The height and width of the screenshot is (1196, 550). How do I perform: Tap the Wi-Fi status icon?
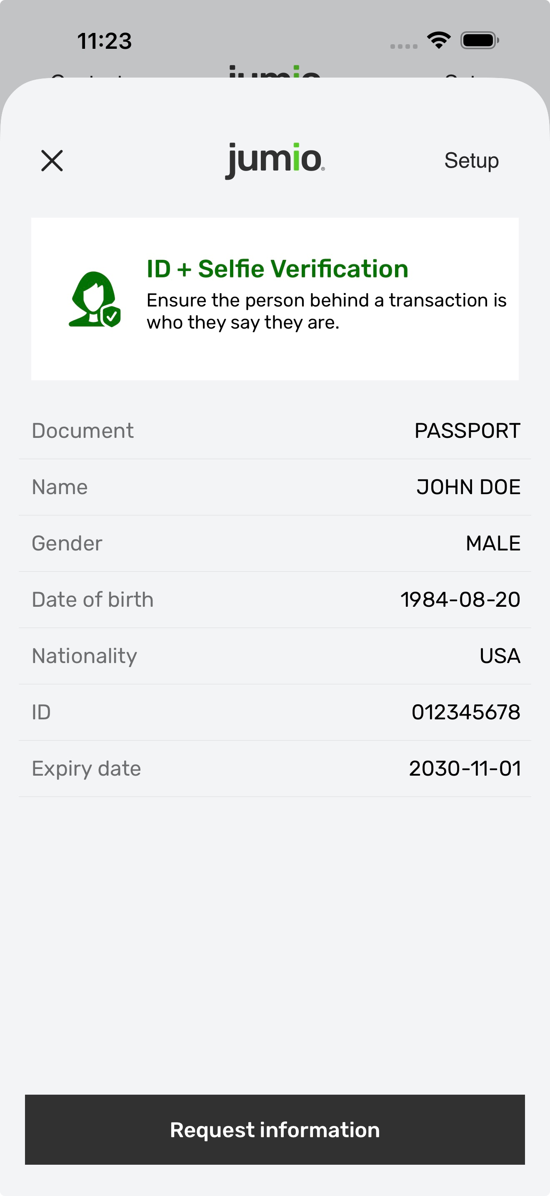coord(439,40)
